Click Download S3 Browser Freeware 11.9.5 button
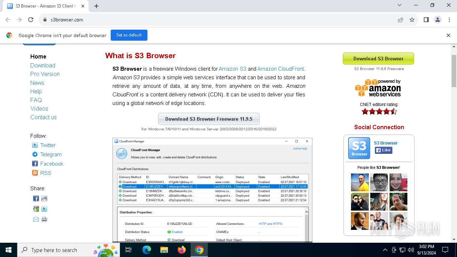The image size is (457, 257). click(x=209, y=119)
